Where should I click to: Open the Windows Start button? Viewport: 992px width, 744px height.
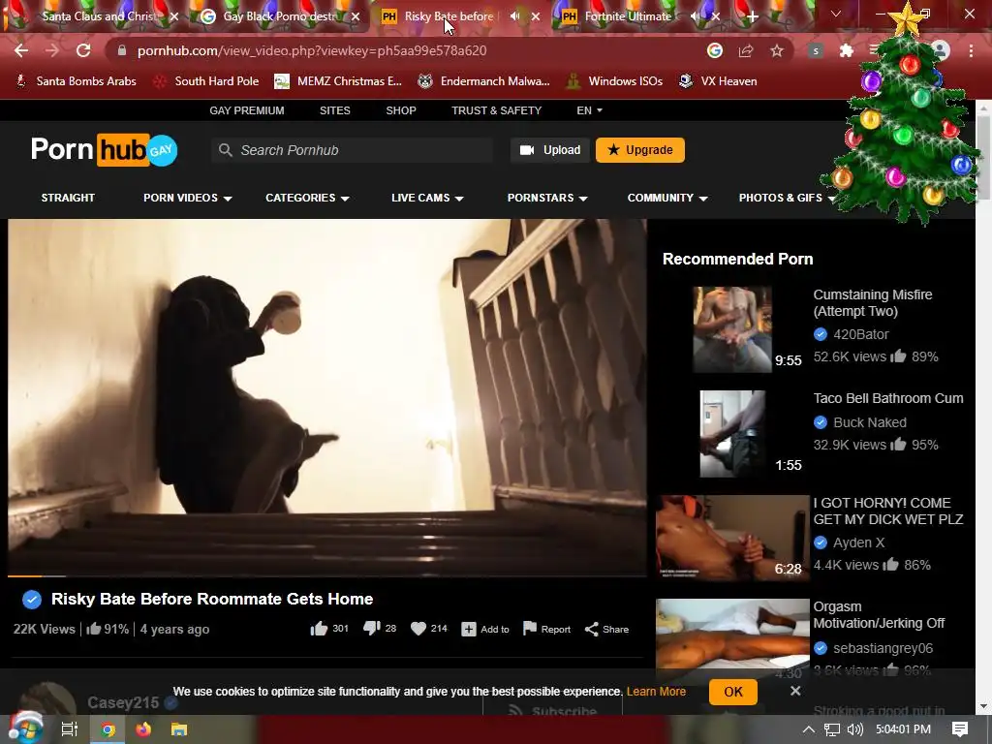[x=25, y=729]
